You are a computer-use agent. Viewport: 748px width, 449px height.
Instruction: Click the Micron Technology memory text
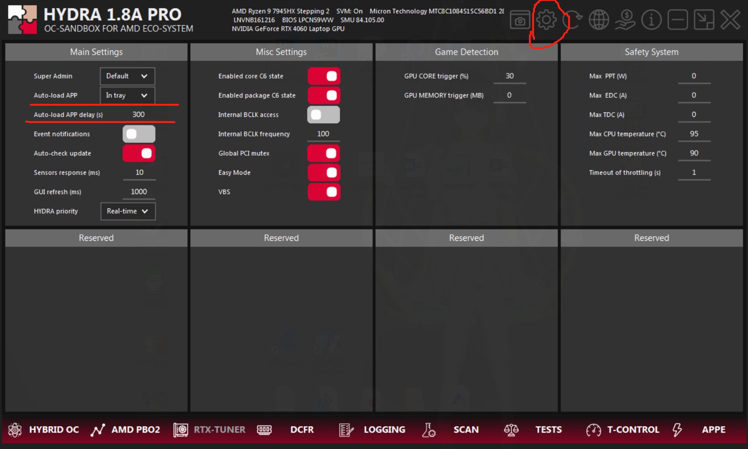point(437,11)
